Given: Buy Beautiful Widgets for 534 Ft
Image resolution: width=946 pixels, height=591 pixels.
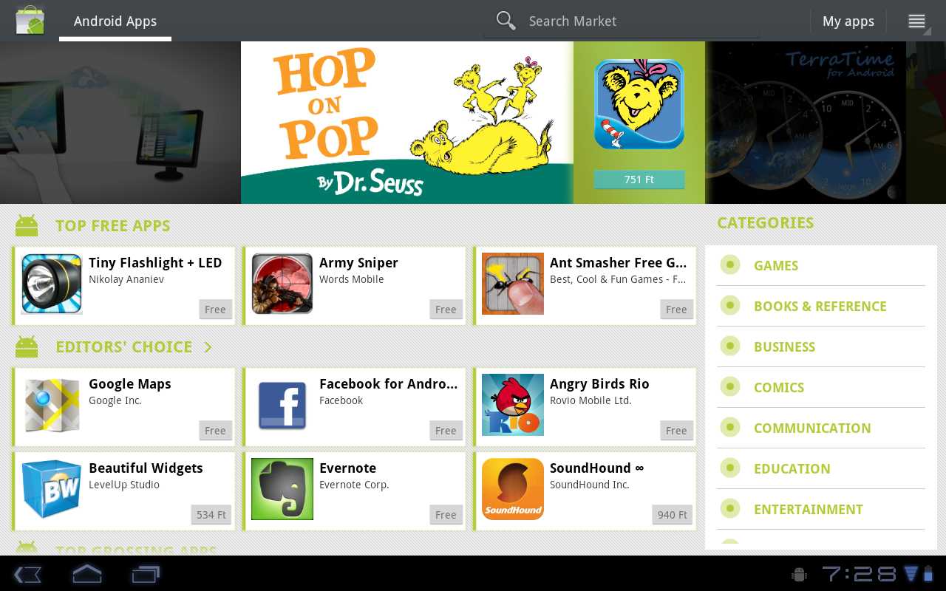Looking at the screenshot, I should pos(211,515).
